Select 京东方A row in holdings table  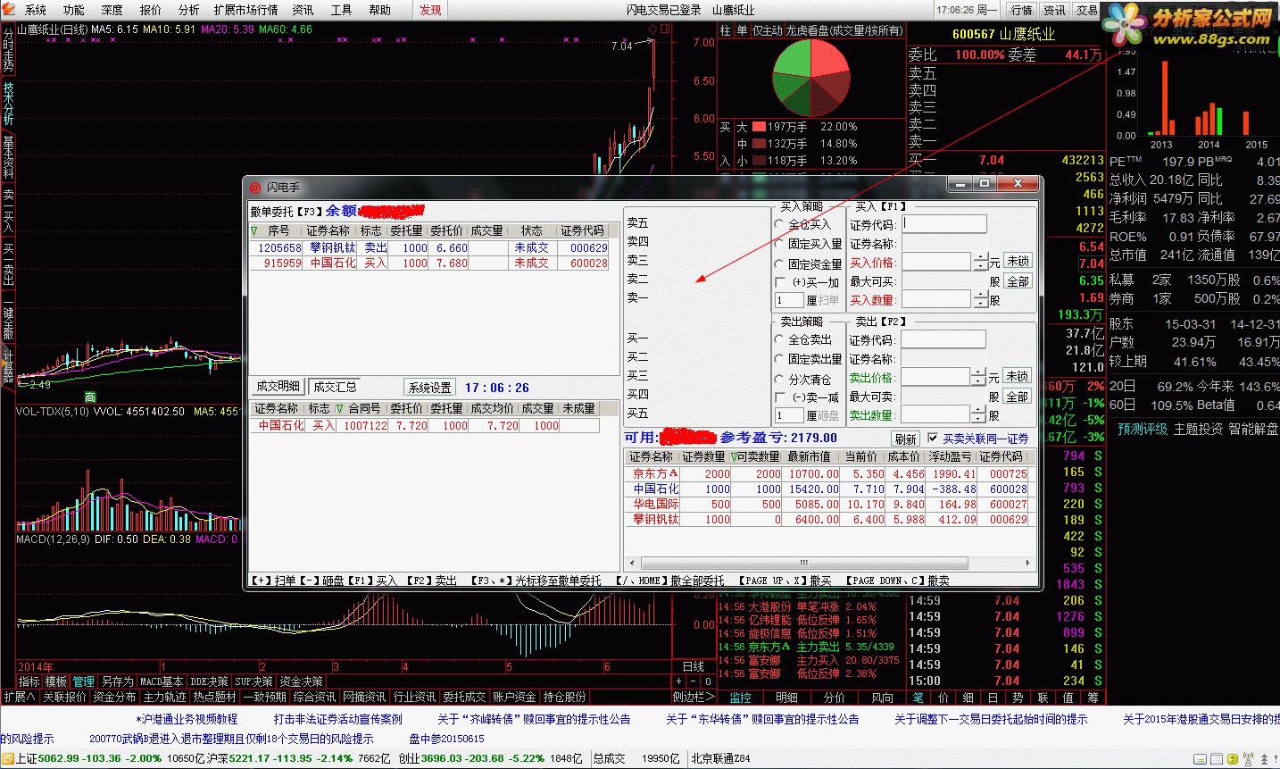827,474
